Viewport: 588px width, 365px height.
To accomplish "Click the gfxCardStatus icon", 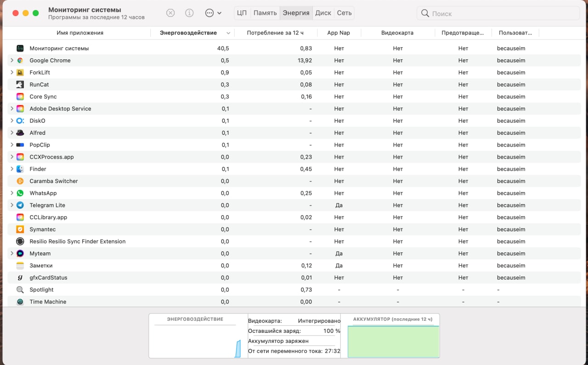I will 20,278.
